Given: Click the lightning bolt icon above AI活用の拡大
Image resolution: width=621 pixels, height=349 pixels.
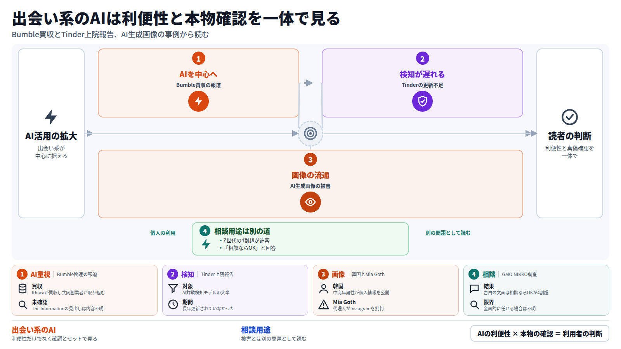Looking at the screenshot, I should (x=51, y=117).
